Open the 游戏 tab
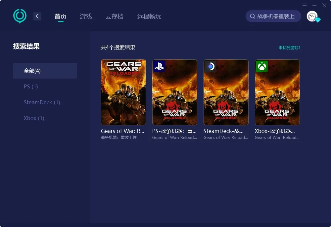Image resolution: width=331 pixels, height=227 pixels. pos(86,16)
